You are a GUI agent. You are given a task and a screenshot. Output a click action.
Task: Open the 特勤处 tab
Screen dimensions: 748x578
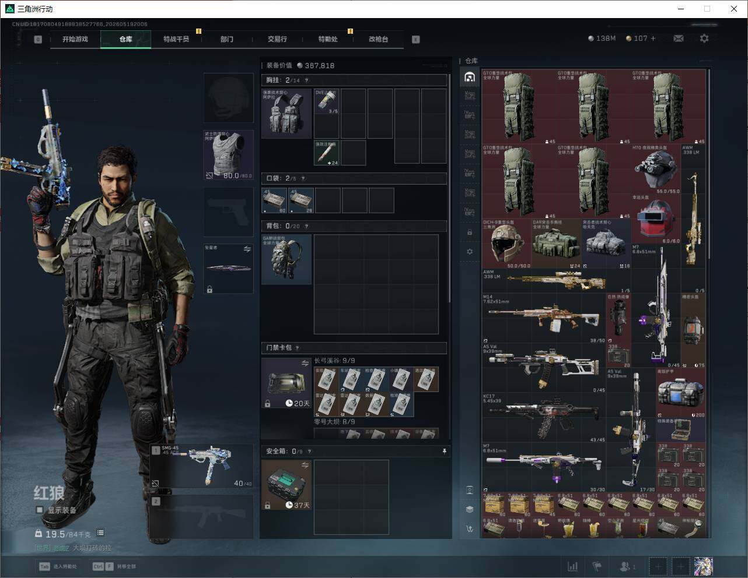pos(328,39)
